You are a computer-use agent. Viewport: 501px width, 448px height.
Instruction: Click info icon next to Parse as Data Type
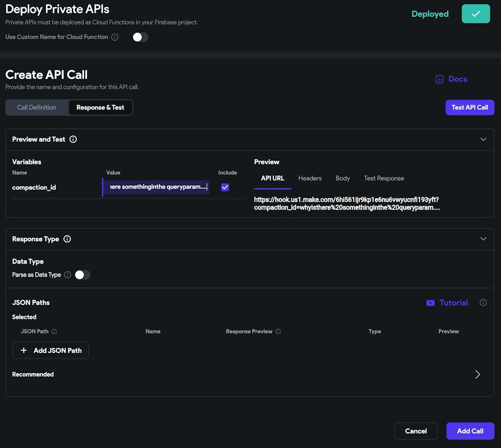pos(68,275)
